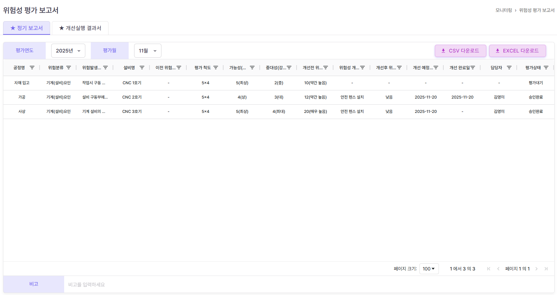The image size is (557, 295).
Task: Click filter icon on 평가 척도 column
Action: (x=216, y=68)
